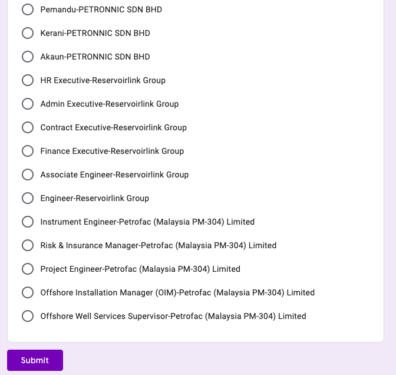
Task: Click Offshore Well Services Supervisor label text
Action: 173,316
